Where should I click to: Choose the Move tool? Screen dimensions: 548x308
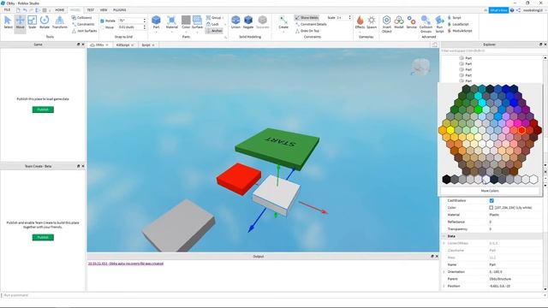(x=21, y=22)
